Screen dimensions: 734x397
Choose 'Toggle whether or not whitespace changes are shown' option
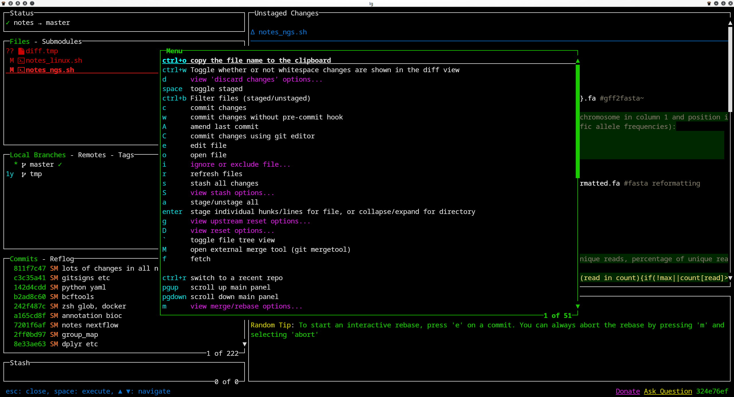pyautogui.click(x=325, y=70)
